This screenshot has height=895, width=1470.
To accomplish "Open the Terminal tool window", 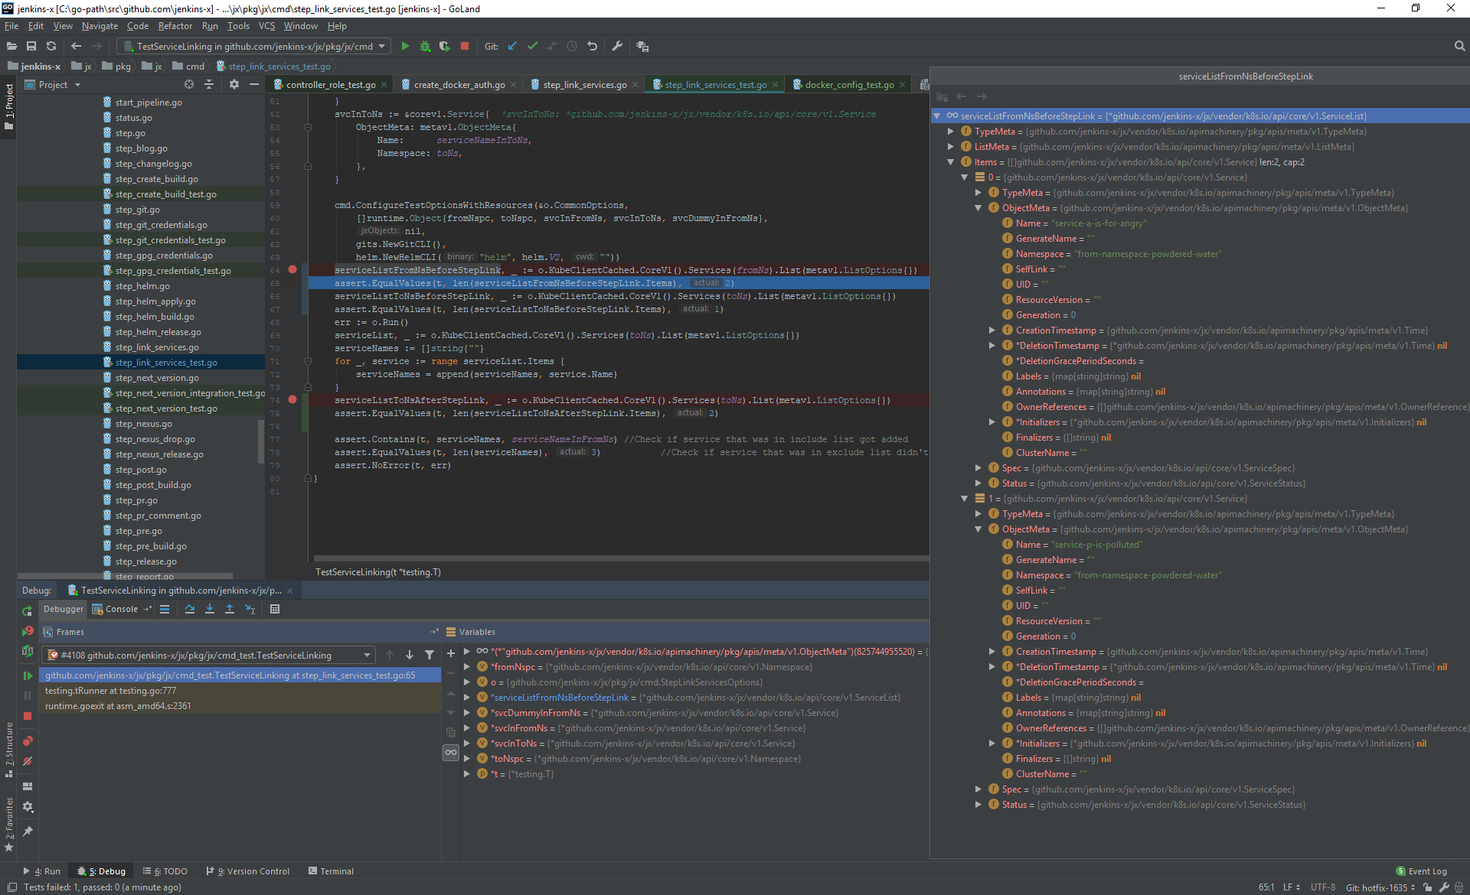I will (x=331, y=871).
